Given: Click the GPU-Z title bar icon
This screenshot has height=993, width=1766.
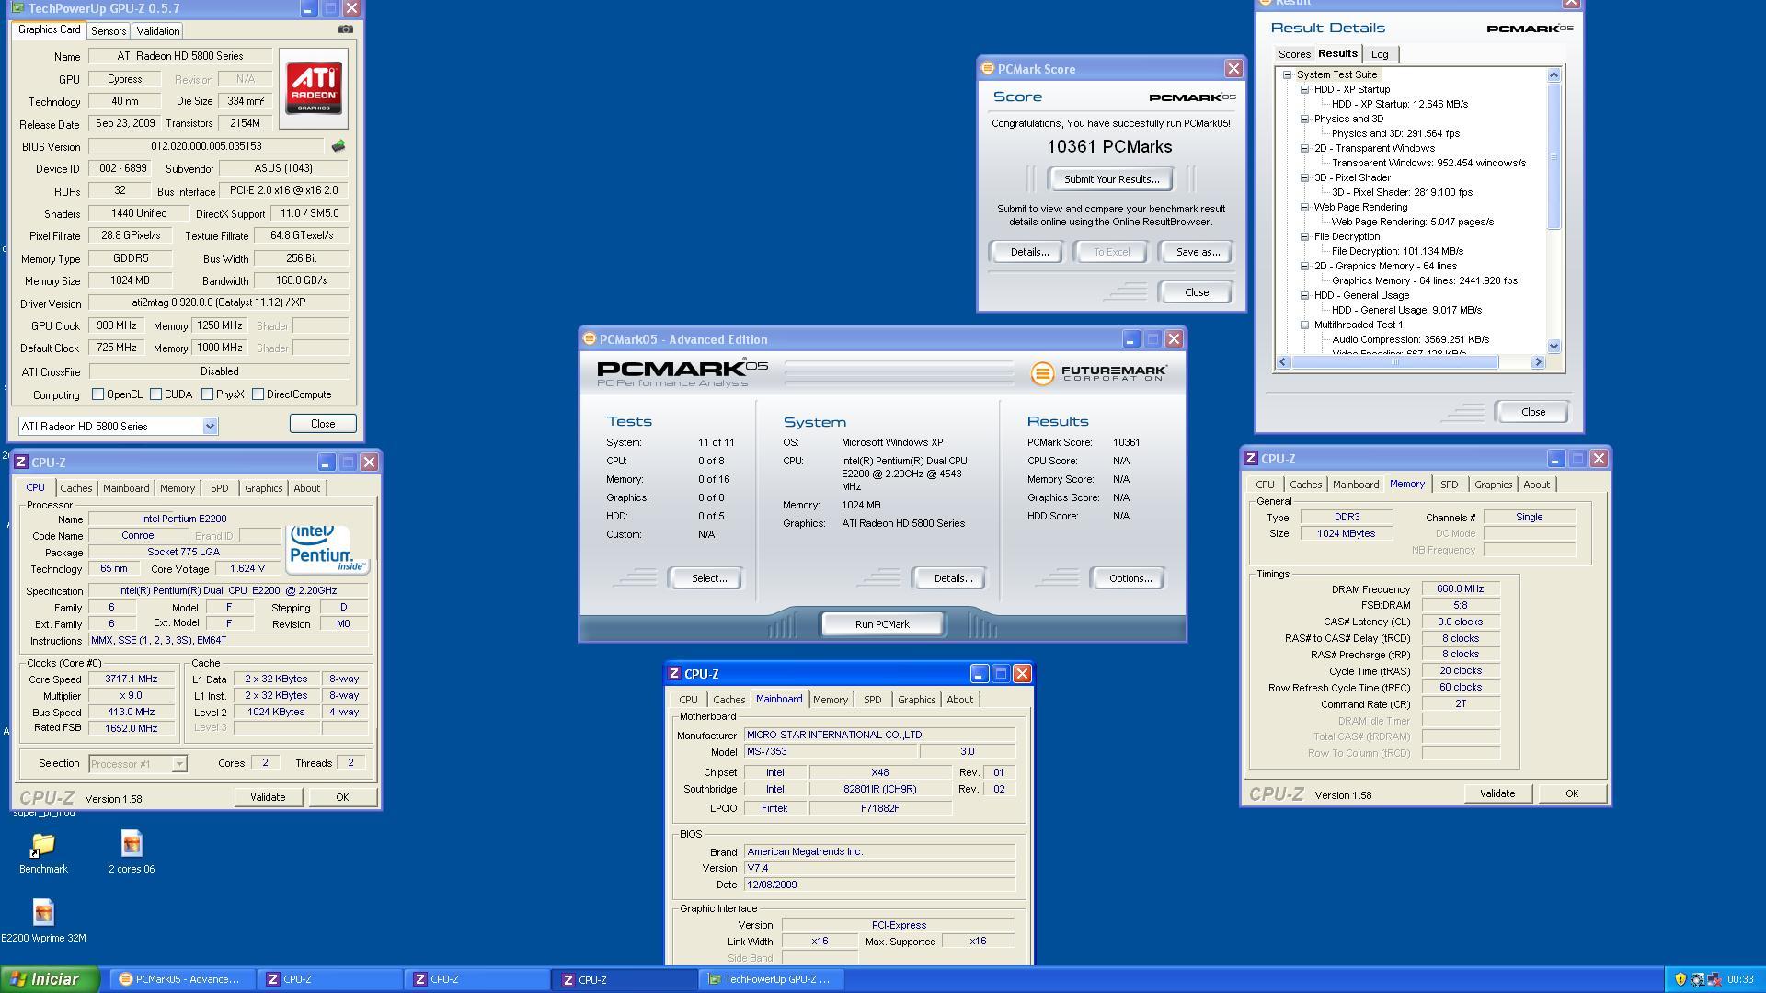Looking at the screenshot, I should [x=18, y=8].
